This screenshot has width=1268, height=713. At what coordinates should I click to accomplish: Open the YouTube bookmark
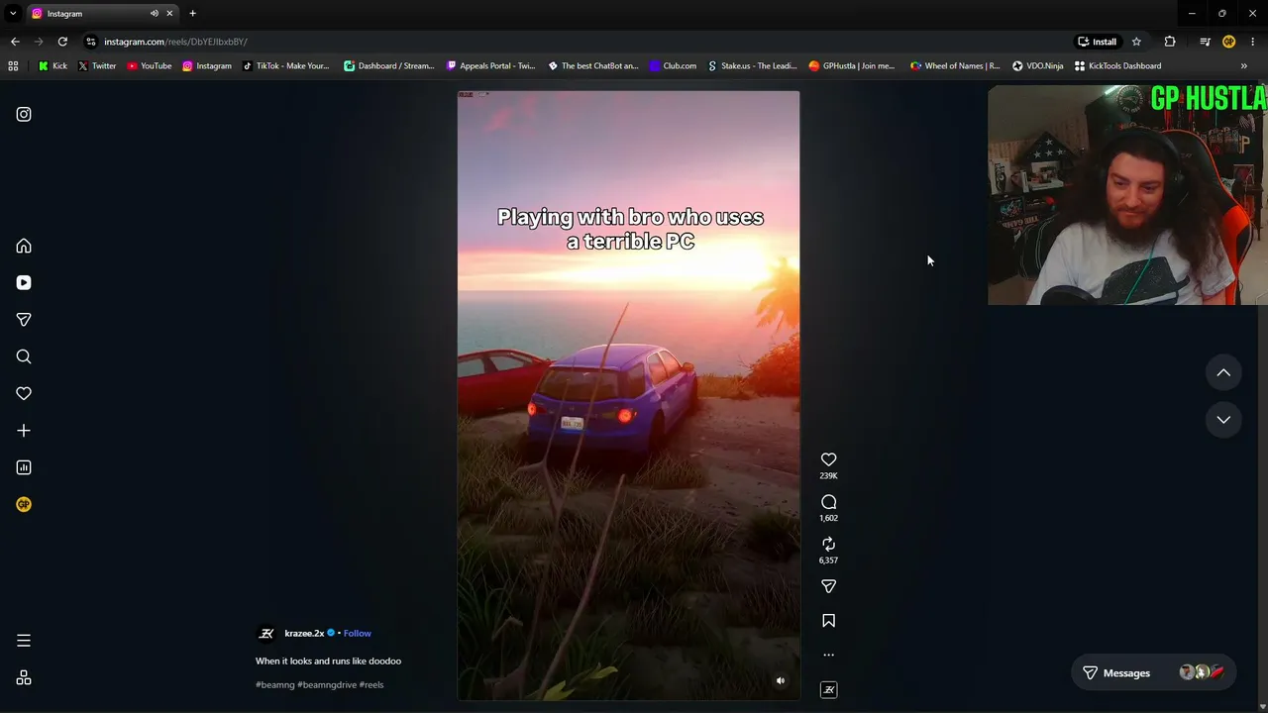[x=149, y=66]
